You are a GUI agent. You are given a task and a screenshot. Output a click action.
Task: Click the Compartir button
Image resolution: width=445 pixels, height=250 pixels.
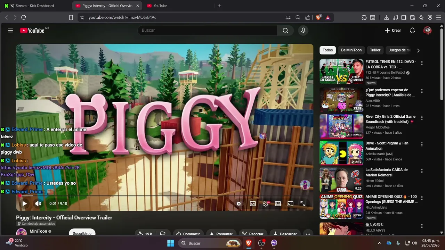tap(188, 234)
